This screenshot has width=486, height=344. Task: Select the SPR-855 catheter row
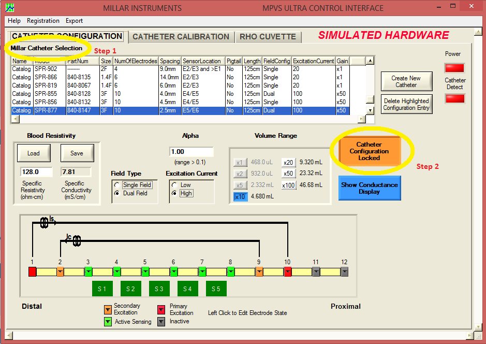click(x=181, y=94)
